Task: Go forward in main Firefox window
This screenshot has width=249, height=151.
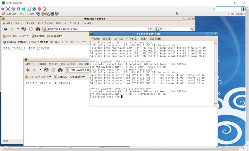Action: 12,29
